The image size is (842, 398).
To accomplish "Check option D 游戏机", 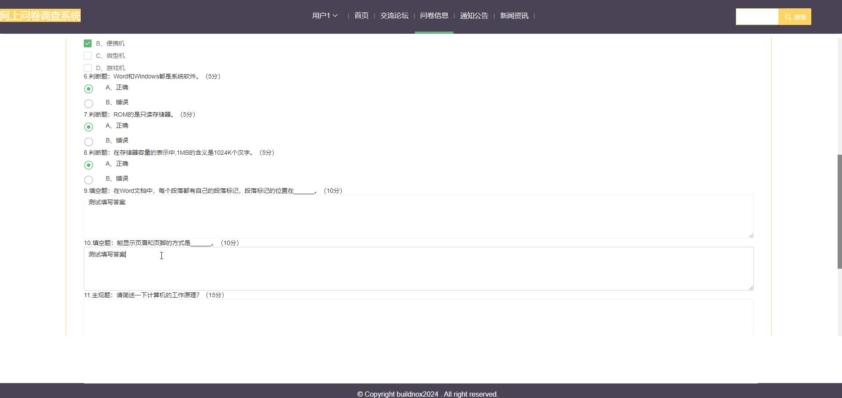I will [88, 68].
